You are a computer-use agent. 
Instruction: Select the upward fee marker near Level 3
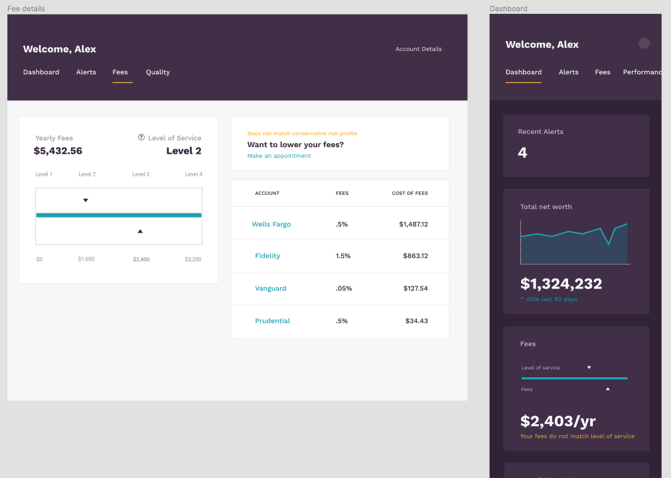click(140, 231)
